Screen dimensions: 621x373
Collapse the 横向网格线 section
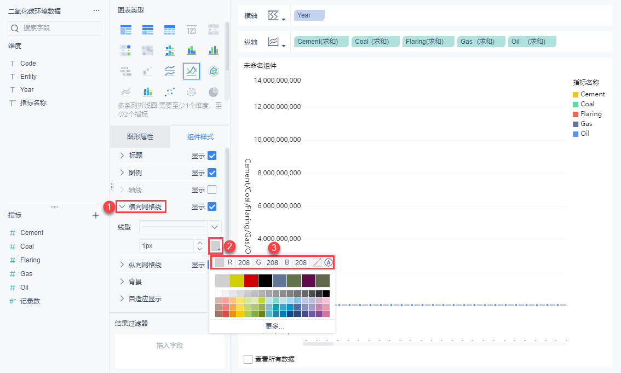point(141,206)
